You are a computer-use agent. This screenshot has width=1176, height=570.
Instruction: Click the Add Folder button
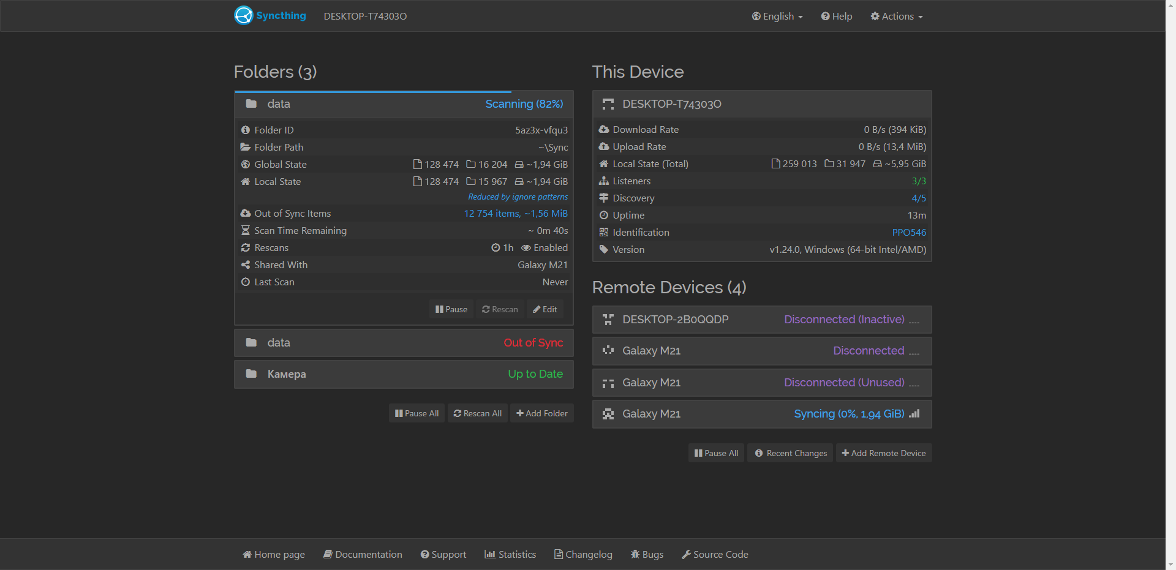pyautogui.click(x=542, y=413)
